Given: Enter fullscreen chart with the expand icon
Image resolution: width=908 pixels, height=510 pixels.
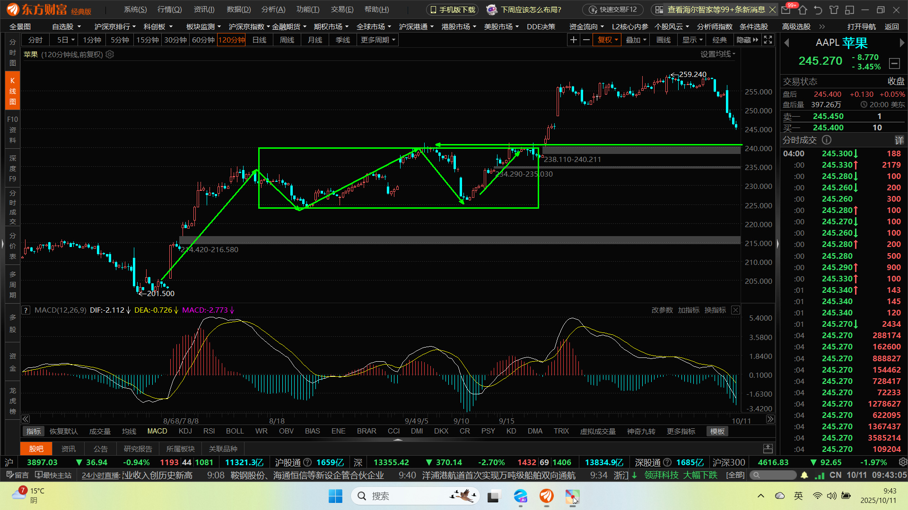Looking at the screenshot, I should click(x=768, y=40).
